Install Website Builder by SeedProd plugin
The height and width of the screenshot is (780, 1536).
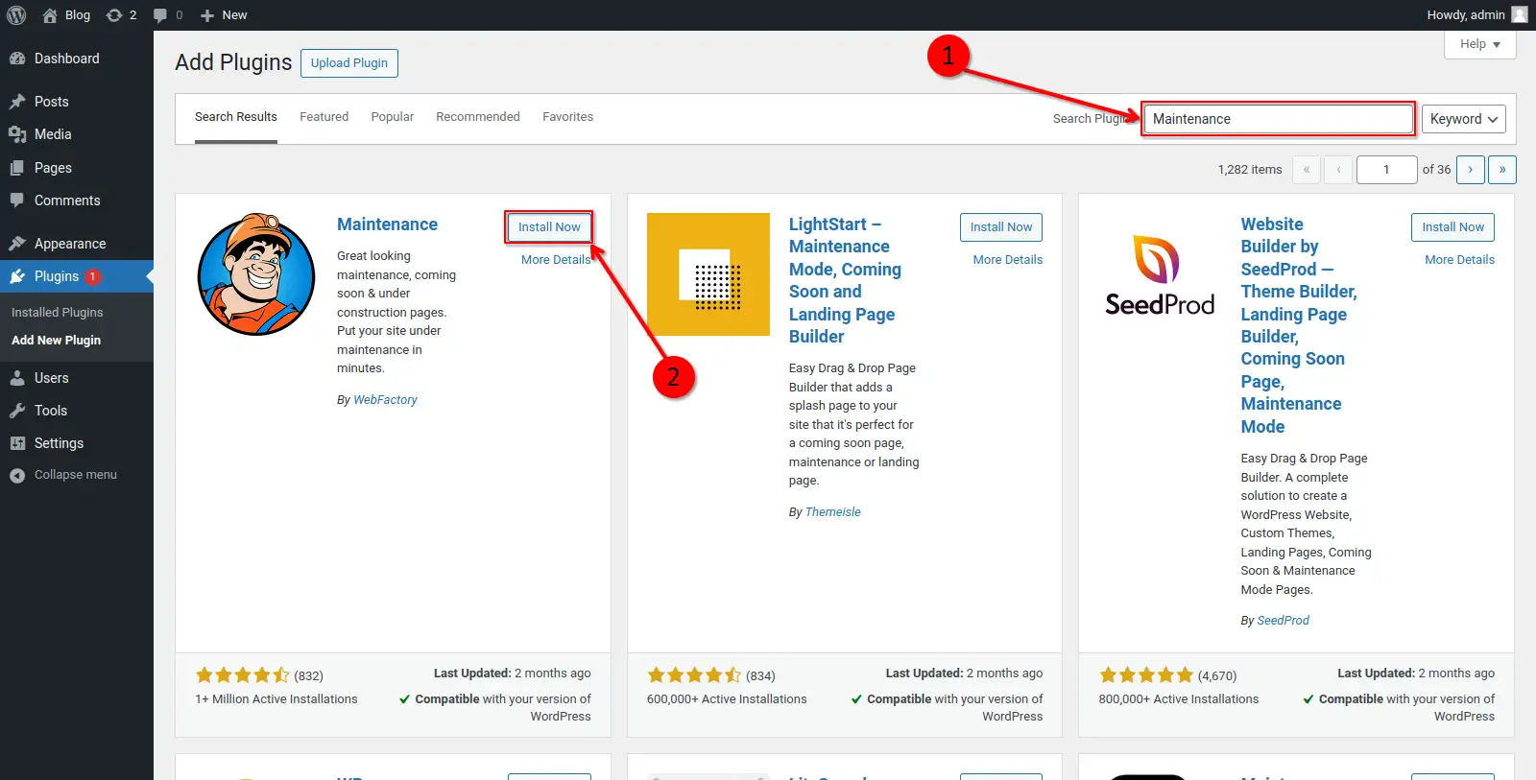(1452, 227)
